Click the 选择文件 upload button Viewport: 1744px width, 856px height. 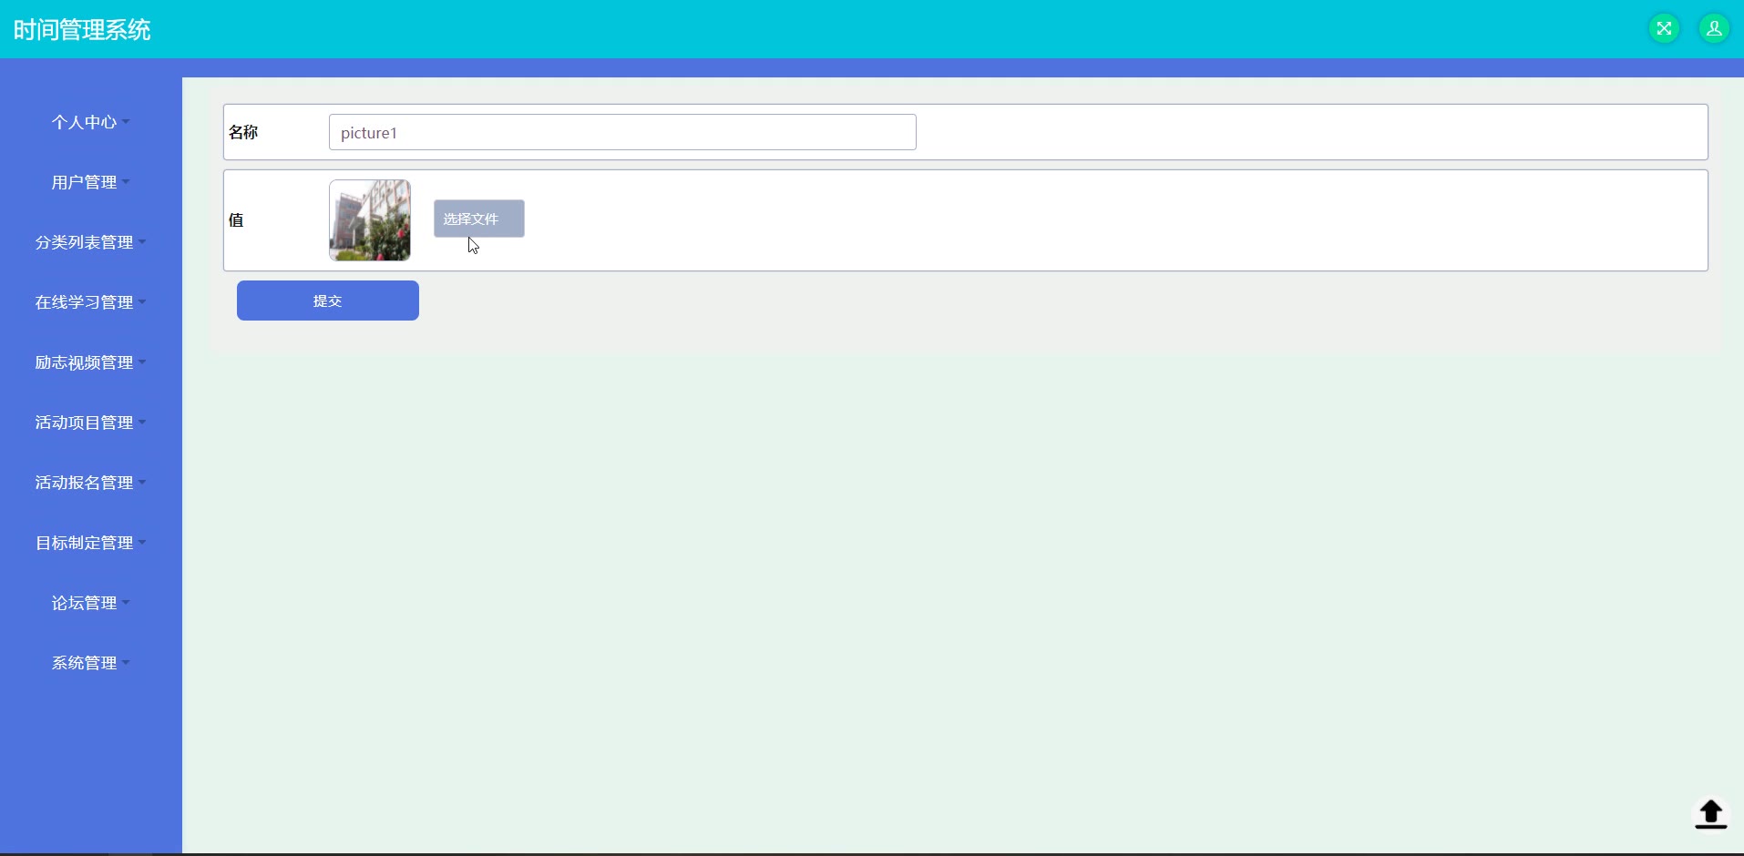click(479, 219)
